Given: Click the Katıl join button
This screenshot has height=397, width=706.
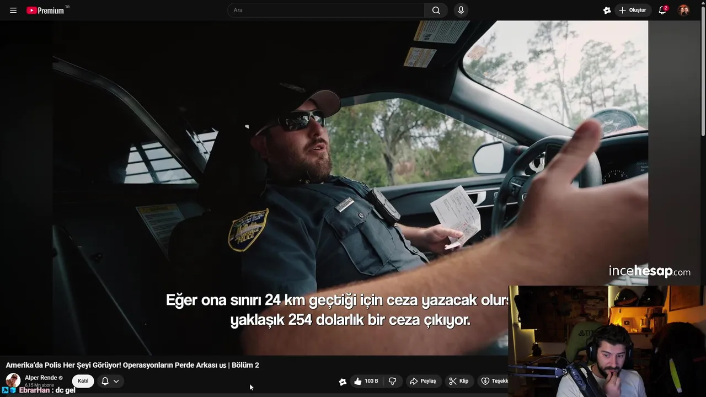Looking at the screenshot, I should (83, 381).
